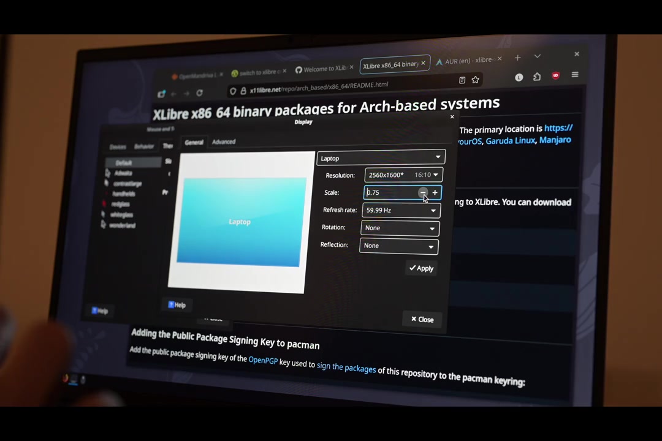662x441 pixels.
Task: Select the handhelds cursor theme
Action: tap(124, 194)
